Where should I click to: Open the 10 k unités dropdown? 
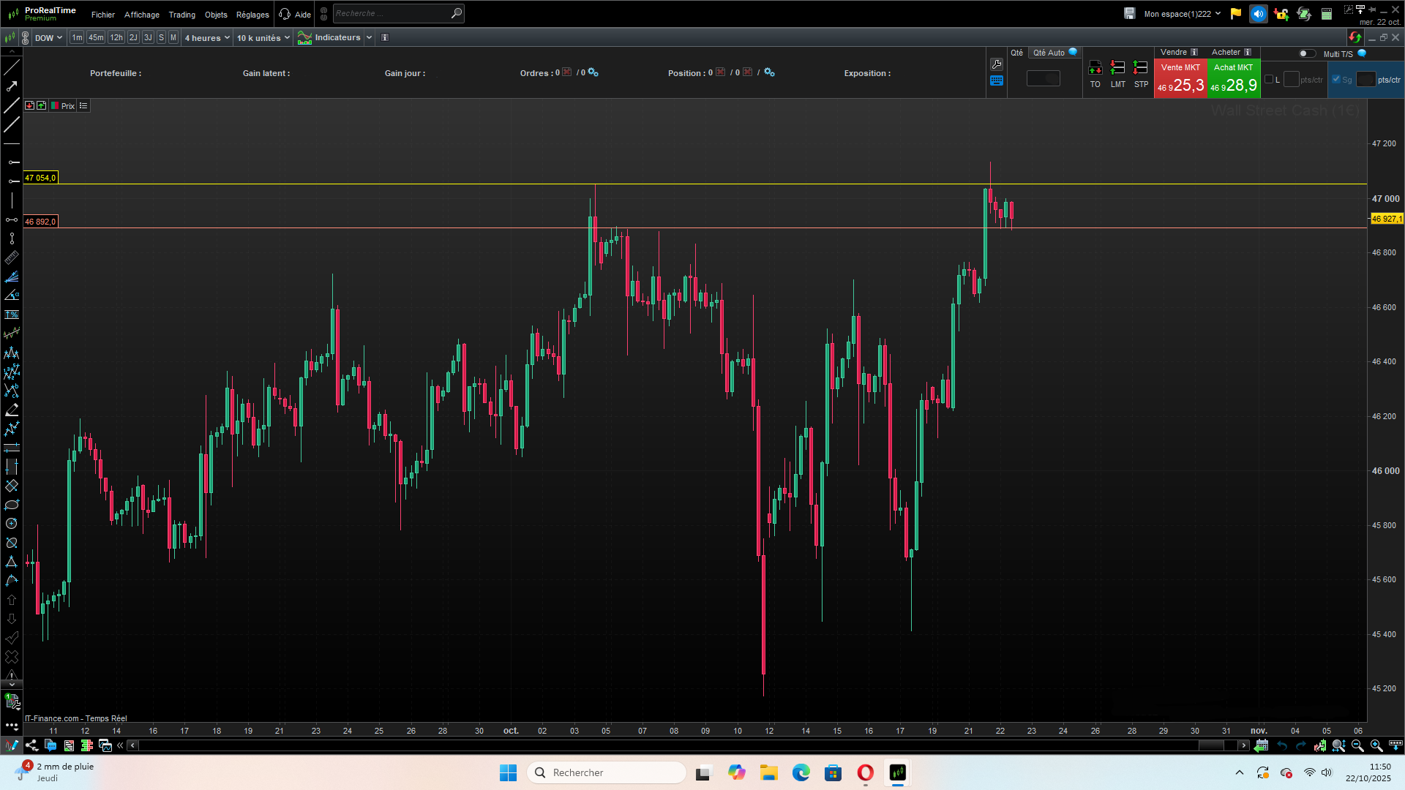coord(263,38)
